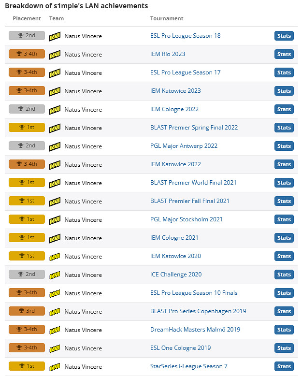View Stats for IEM Katowice 2020
302x376 pixels.
coord(284,256)
